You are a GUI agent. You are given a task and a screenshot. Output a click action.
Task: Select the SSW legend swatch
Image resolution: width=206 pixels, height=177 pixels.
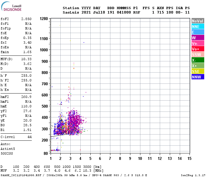pyautogui.click(x=198, y=55)
